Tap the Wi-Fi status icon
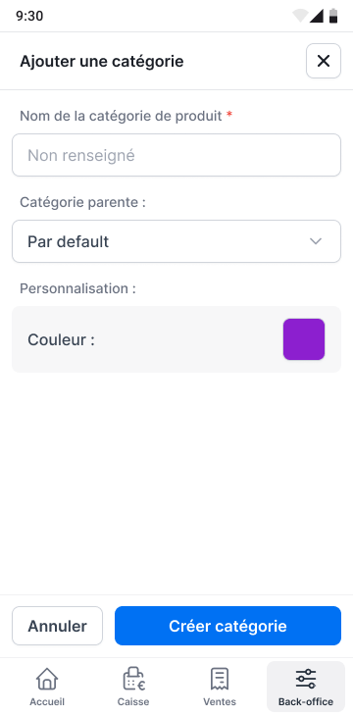 [x=300, y=16]
